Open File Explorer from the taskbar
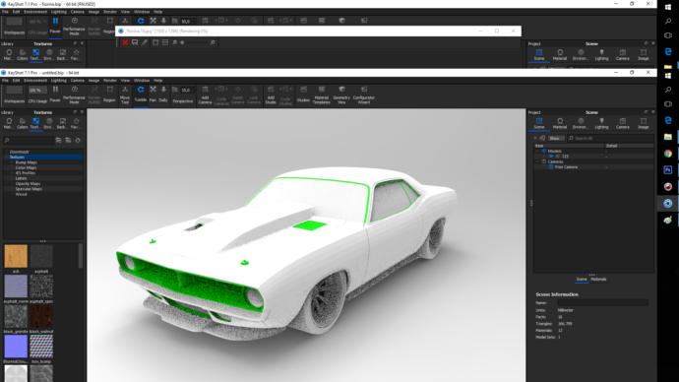Image resolution: width=679 pixels, height=382 pixels. [668, 137]
